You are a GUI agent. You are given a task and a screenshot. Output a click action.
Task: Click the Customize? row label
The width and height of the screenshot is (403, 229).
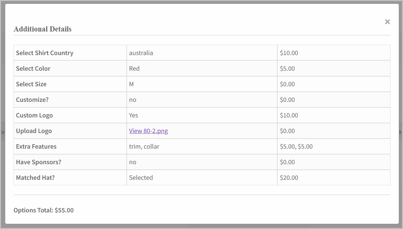click(x=32, y=99)
